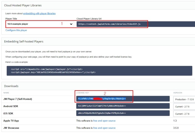The height and width of the screenshot is (134, 195).
Task: Open the embedding with player libraries link
Action: point(39,13)
